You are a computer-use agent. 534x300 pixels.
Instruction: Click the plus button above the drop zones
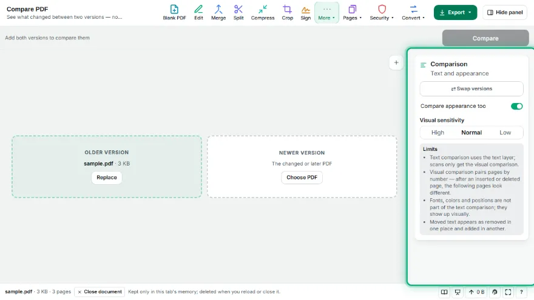(x=396, y=62)
